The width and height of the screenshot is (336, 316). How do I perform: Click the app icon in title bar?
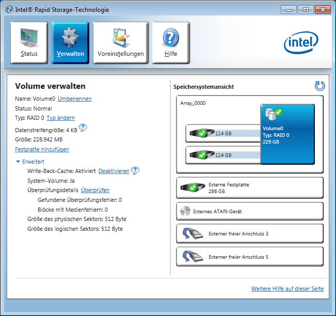click(x=9, y=10)
